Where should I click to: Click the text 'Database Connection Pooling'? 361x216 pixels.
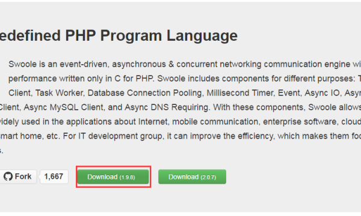(144, 93)
